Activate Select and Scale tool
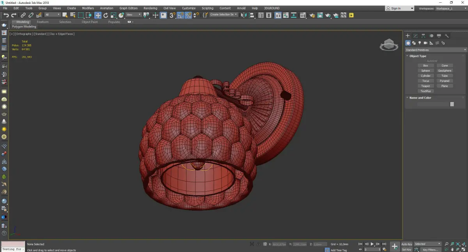The height and width of the screenshot is (252, 468). click(x=113, y=15)
